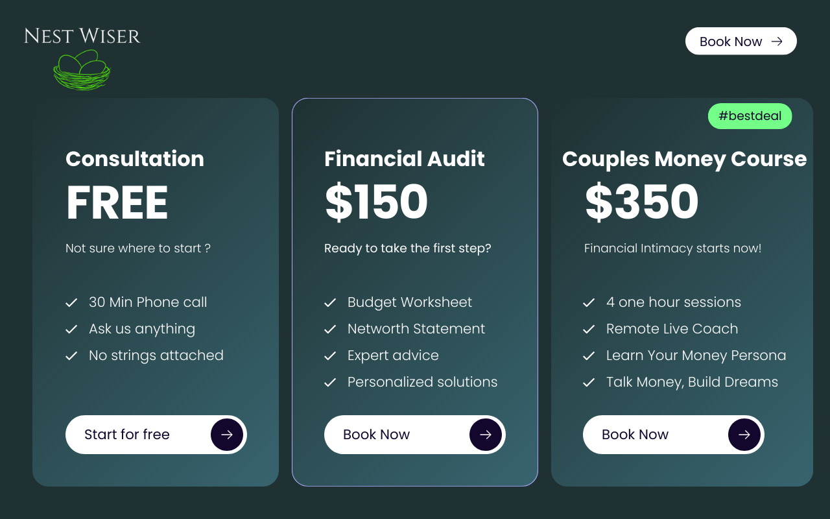Click the Couples Money Course title

coord(684,159)
